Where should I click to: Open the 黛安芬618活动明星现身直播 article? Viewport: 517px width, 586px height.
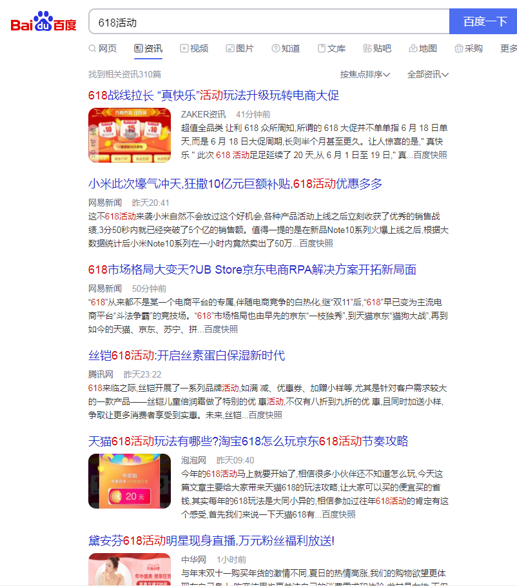pos(211,541)
